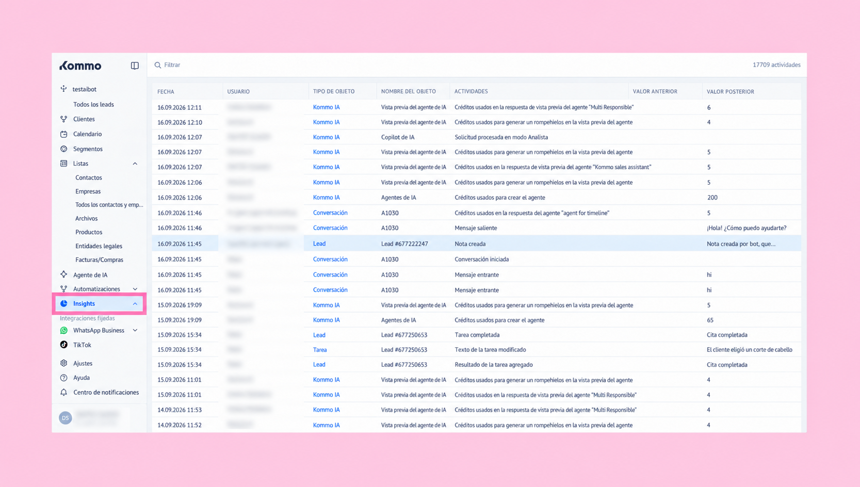The height and width of the screenshot is (487, 860).
Task: Sort by FECHA column header
Action: pos(166,91)
